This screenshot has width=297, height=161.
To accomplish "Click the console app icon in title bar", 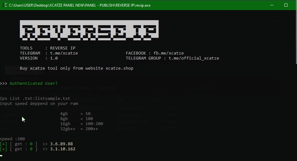I will point(4,5).
